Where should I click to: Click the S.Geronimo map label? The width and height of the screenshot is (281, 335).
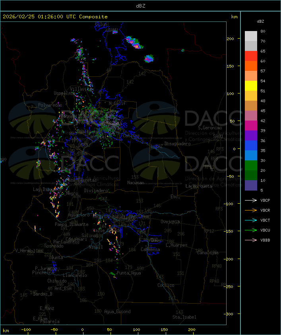pos(210,128)
